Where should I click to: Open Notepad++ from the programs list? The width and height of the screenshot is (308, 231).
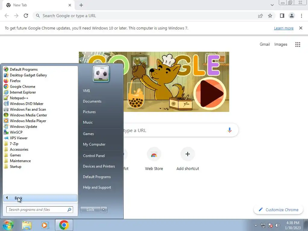click(x=16, y=98)
